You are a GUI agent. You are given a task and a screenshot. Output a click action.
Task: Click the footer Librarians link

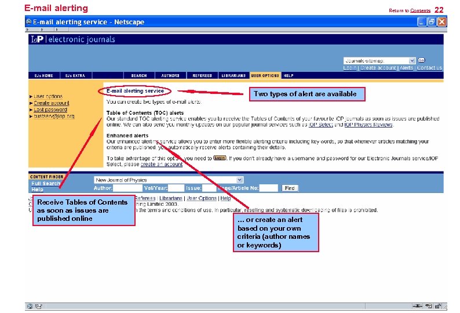tap(171, 198)
